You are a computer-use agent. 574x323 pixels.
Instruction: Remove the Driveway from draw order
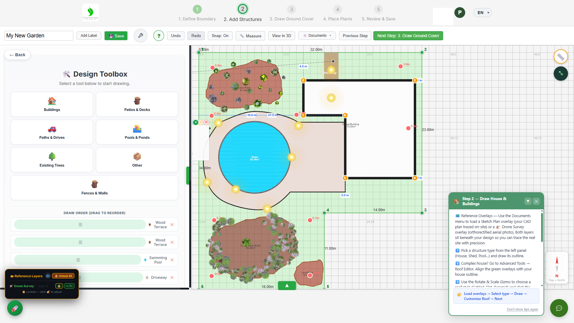click(172, 278)
